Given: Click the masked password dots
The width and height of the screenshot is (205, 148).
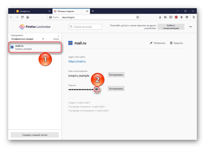Looking at the screenshot, I should click(x=81, y=90).
